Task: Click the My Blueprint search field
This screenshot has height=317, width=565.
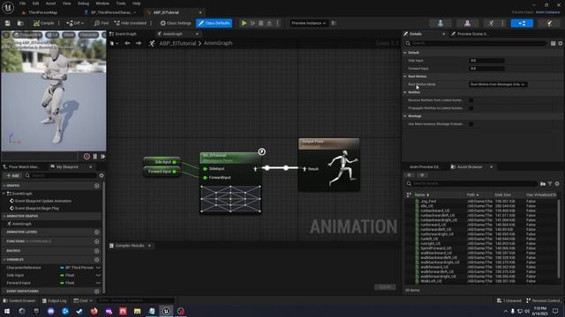Action: pyautogui.click(x=61, y=175)
